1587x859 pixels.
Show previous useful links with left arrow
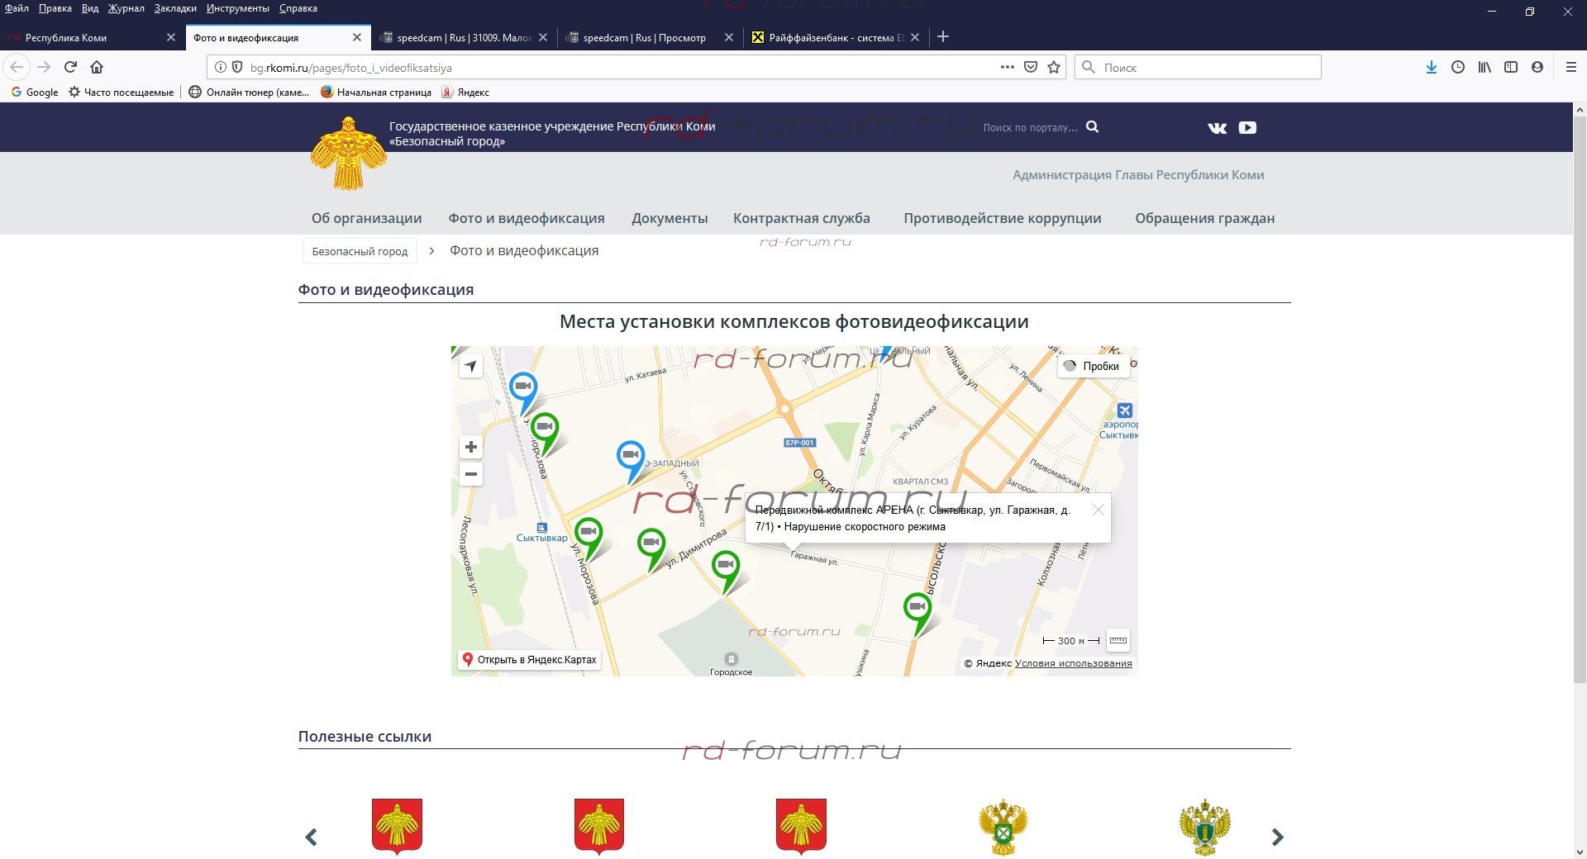coord(312,837)
